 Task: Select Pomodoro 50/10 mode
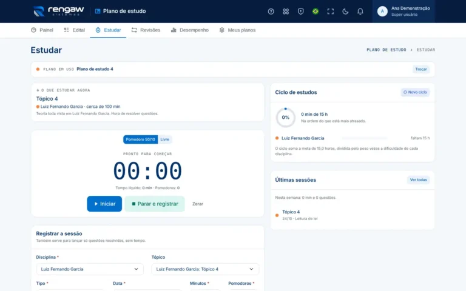pyautogui.click(x=140, y=139)
